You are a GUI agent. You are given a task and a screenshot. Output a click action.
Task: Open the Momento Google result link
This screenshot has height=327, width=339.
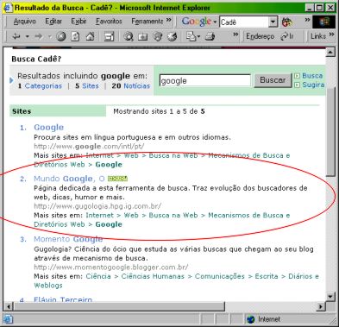tap(68, 239)
